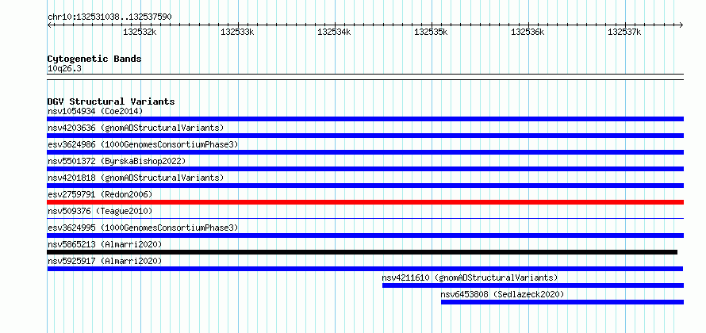Select the 10q26.3 band label
706x333 pixels.
click(64, 69)
